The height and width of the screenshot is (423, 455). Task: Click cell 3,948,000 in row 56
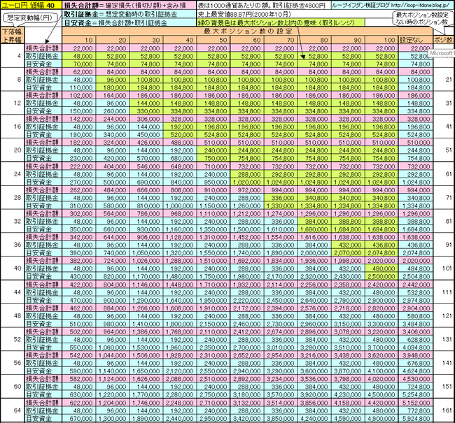click(416, 355)
